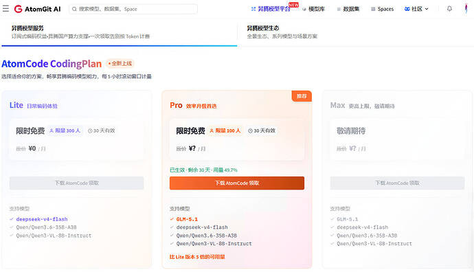Click deepseek-v4-flash in Lite models
The width and height of the screenshot is (474, 272).
pos(42,219)
